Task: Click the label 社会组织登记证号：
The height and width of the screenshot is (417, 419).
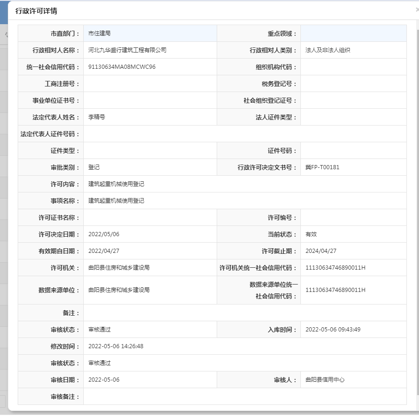Action: (270, 100)
